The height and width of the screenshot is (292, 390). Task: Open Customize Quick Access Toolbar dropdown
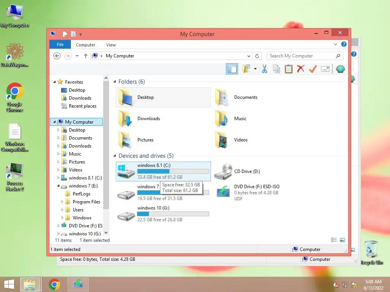tap(81, 34)
